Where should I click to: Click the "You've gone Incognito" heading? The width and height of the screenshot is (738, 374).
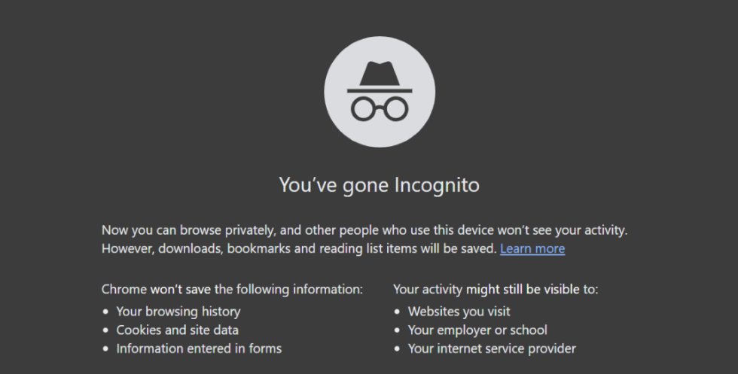pos(379,185)
